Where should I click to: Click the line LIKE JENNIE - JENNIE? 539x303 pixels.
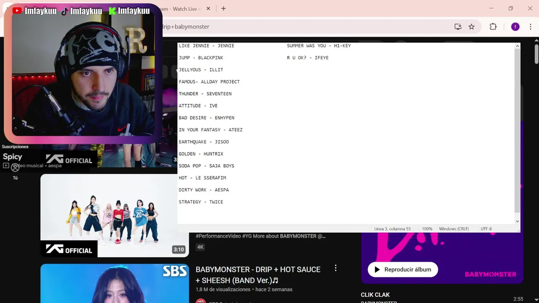(x=206, y=45)
